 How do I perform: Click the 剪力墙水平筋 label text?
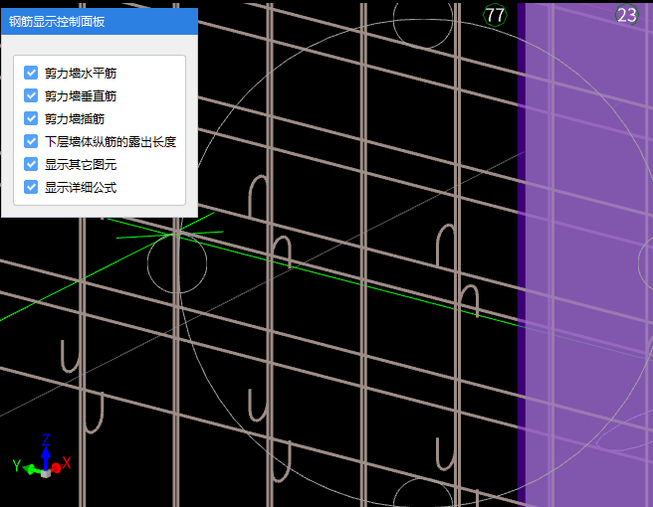coord(81,74)
